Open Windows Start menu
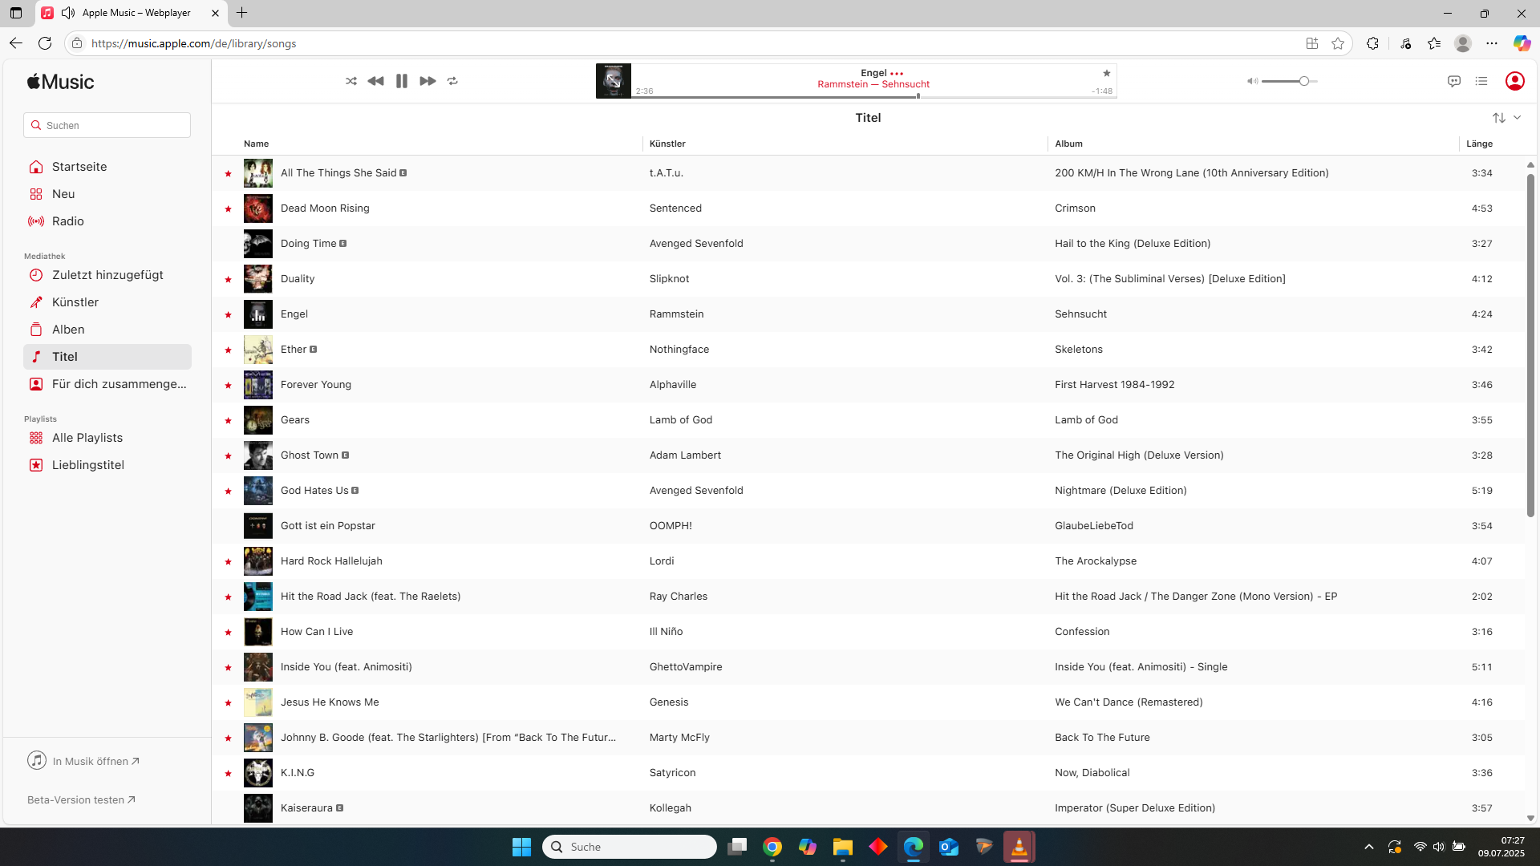1540x866 pixels. click(x=521, y=847)
